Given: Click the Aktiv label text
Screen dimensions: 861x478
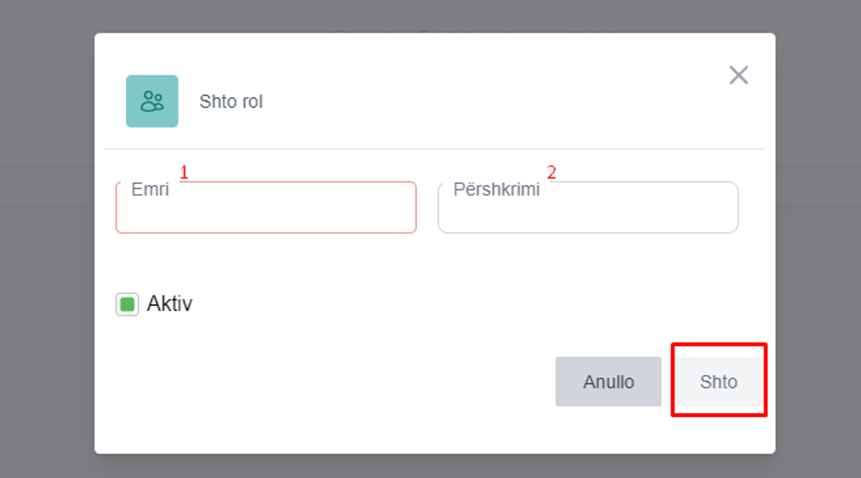Looking at the screenshot, I should click(169, 304).
